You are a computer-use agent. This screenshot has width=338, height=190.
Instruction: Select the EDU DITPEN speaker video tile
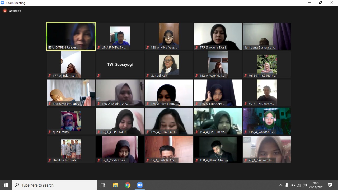pyautogui.click(x=71, y=36)
